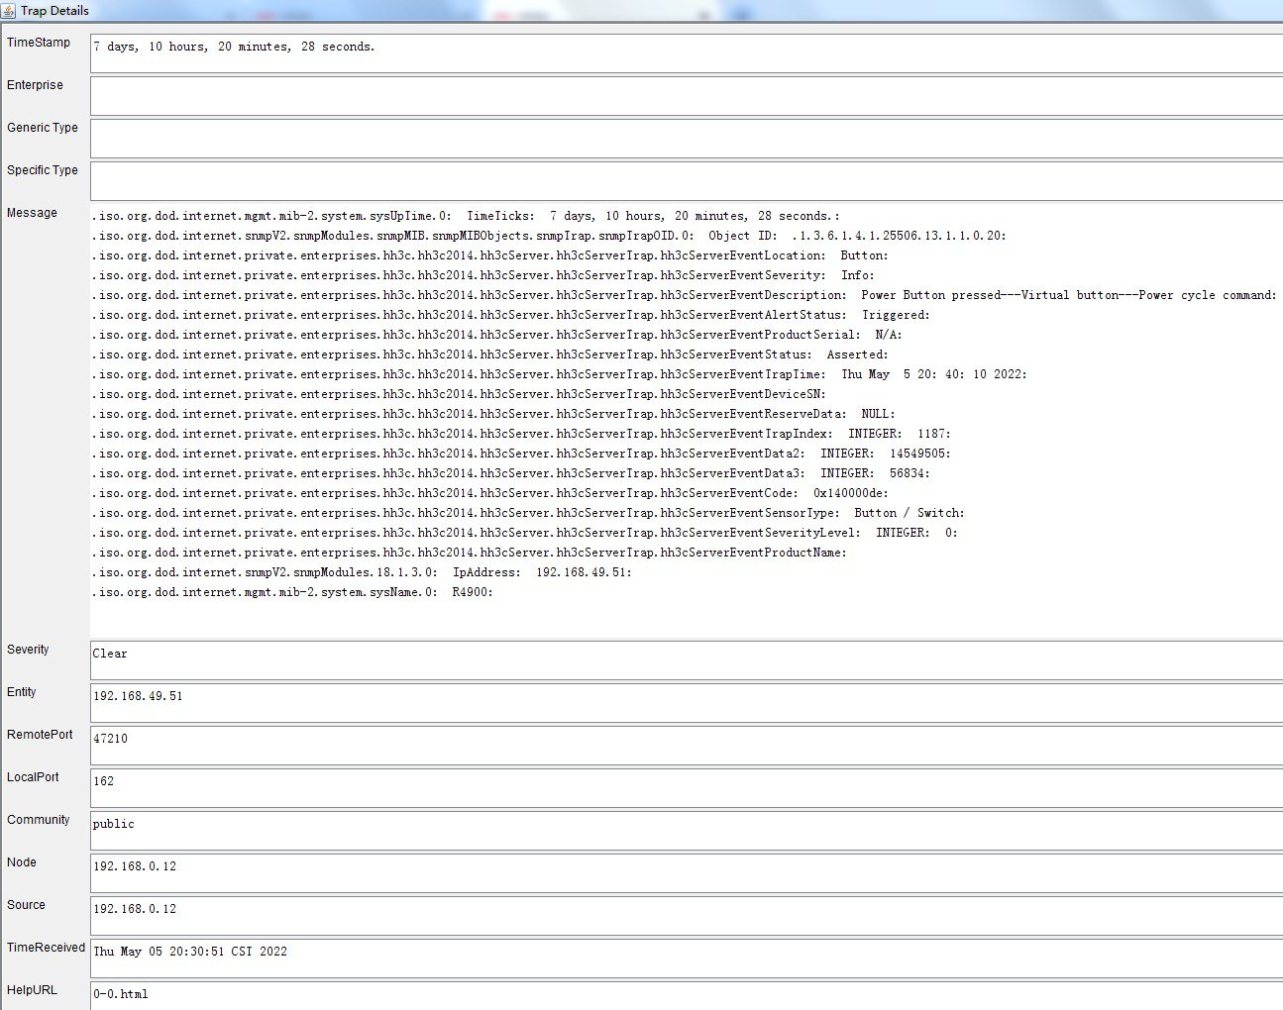The image size is (1283, 1010).
Task: Click the hh3cServerEventReserveData NULL line
Action: pyautogui.click(x=493, y=414)
